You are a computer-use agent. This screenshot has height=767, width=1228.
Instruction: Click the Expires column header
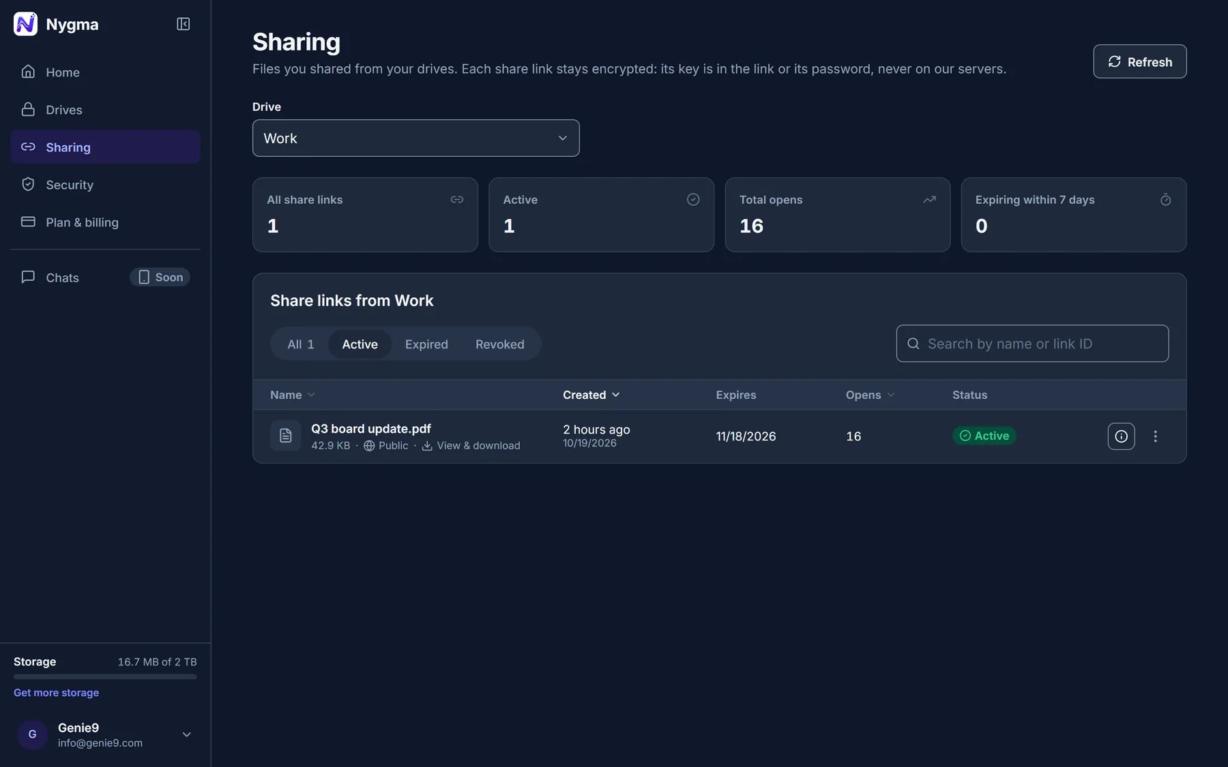coord(735,395)
